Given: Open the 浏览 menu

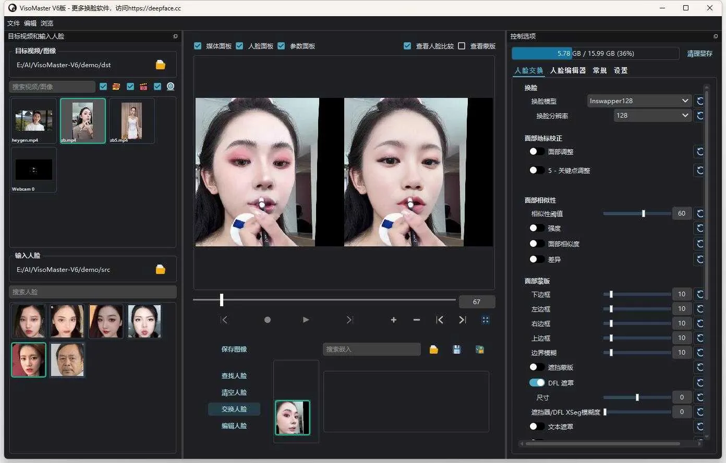Looking at the screenshot, I should point(47,23).
